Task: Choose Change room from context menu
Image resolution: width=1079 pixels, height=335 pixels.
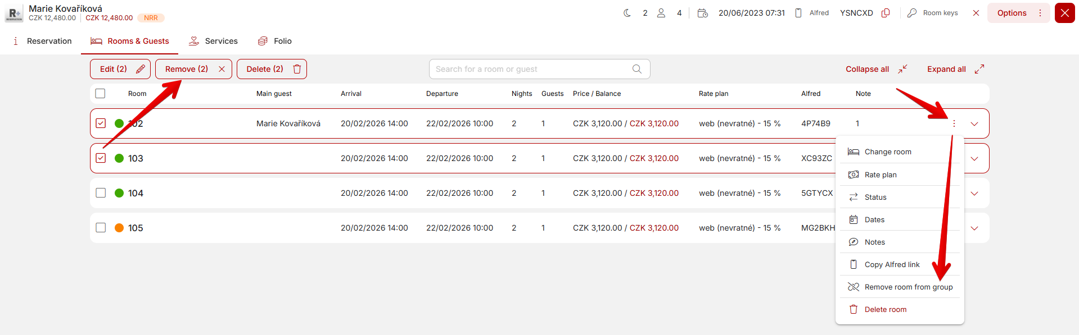Action: pyautogui.click(x=887, y=152)
